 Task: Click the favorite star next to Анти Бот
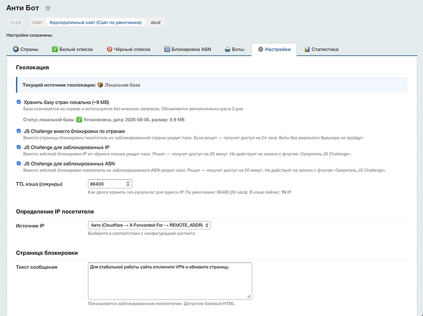pyautogui.click(x=48, y=8)
